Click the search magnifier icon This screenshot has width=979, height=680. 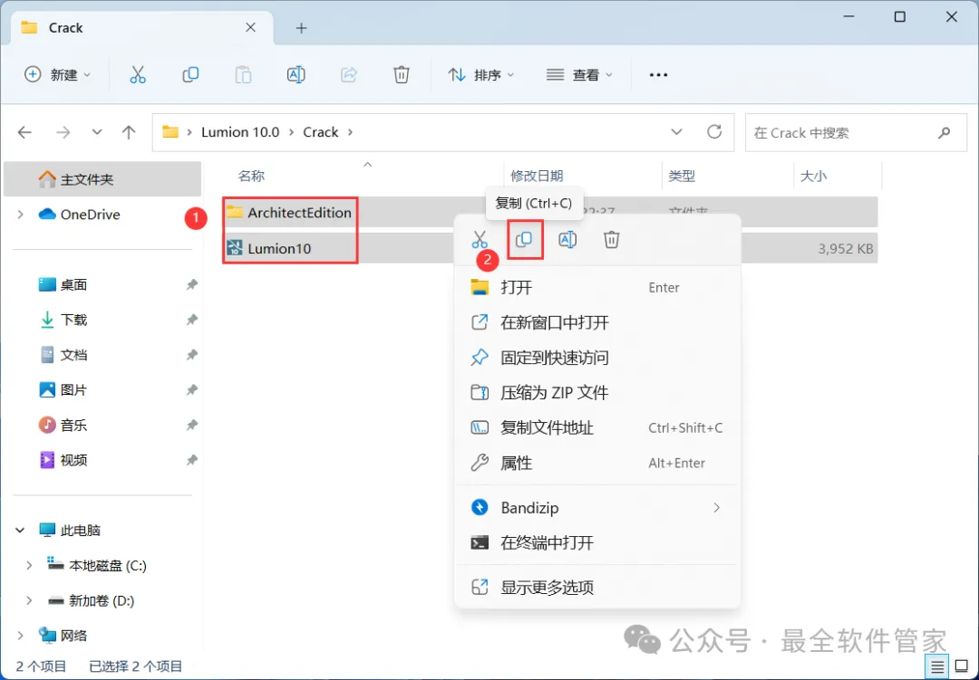coord(944,132)
